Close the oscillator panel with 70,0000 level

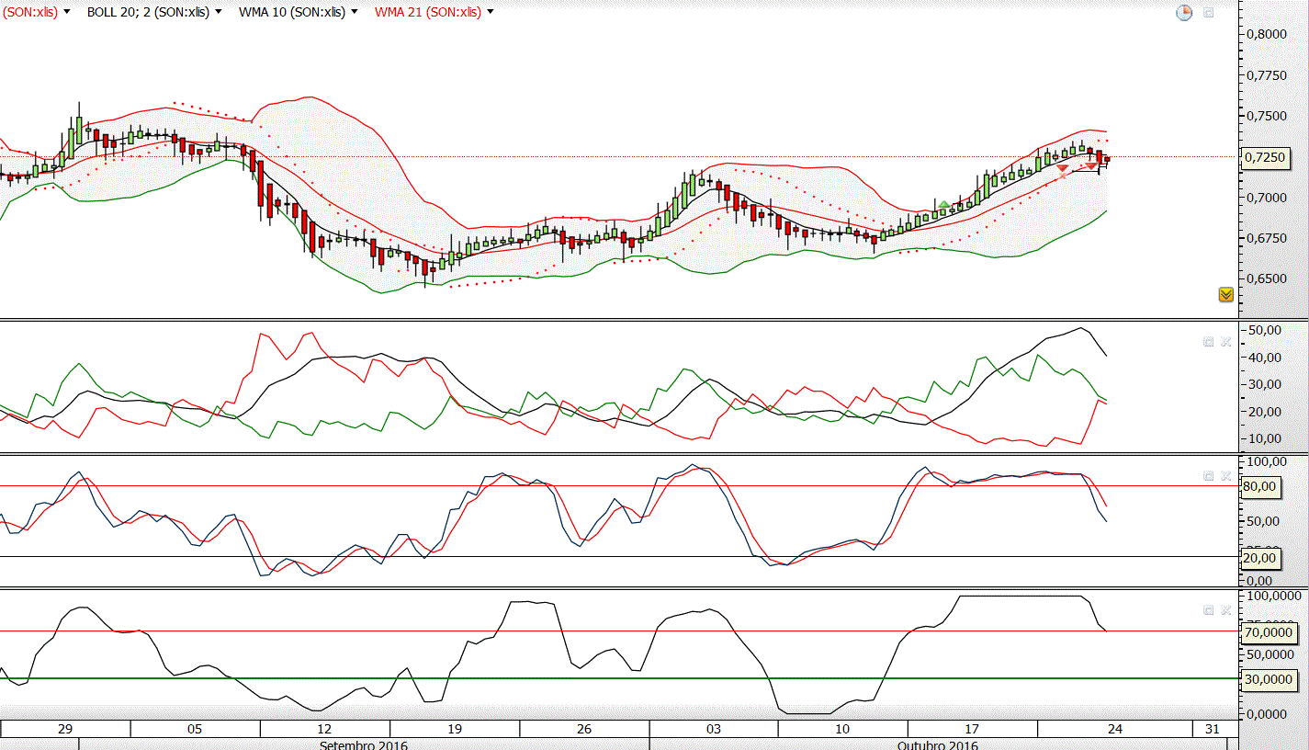(x=1225, y=609)
